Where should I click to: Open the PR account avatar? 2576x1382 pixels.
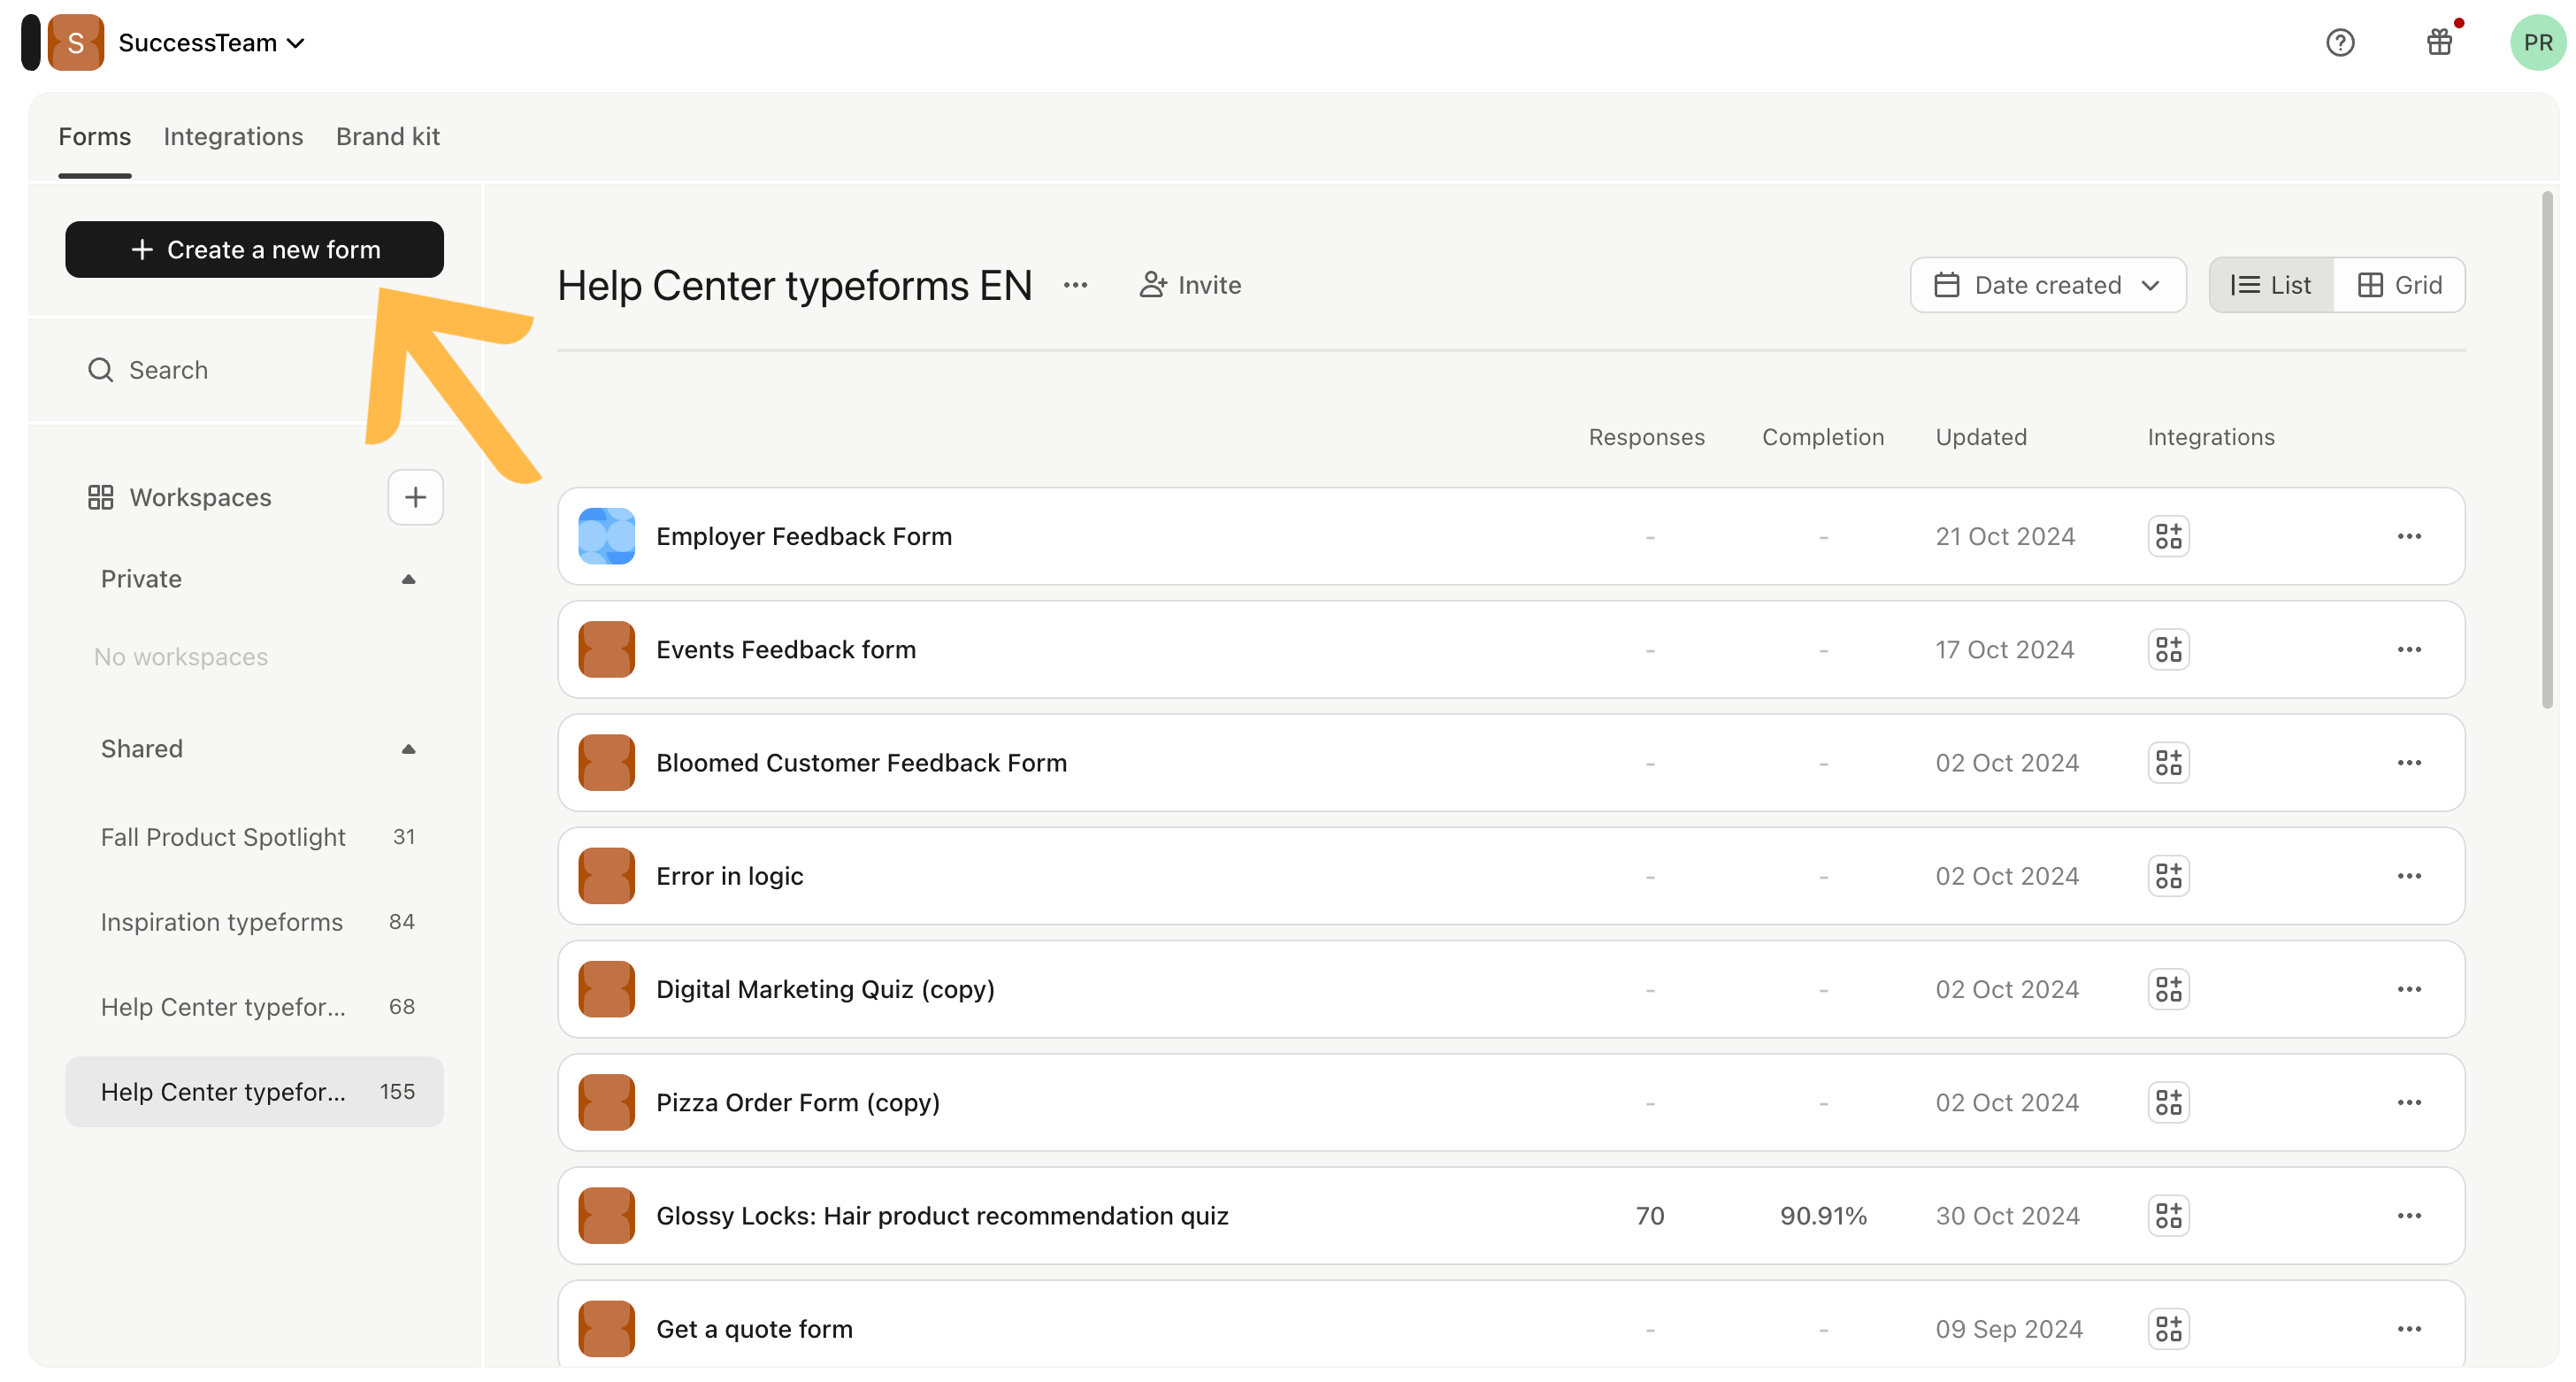2538,42
